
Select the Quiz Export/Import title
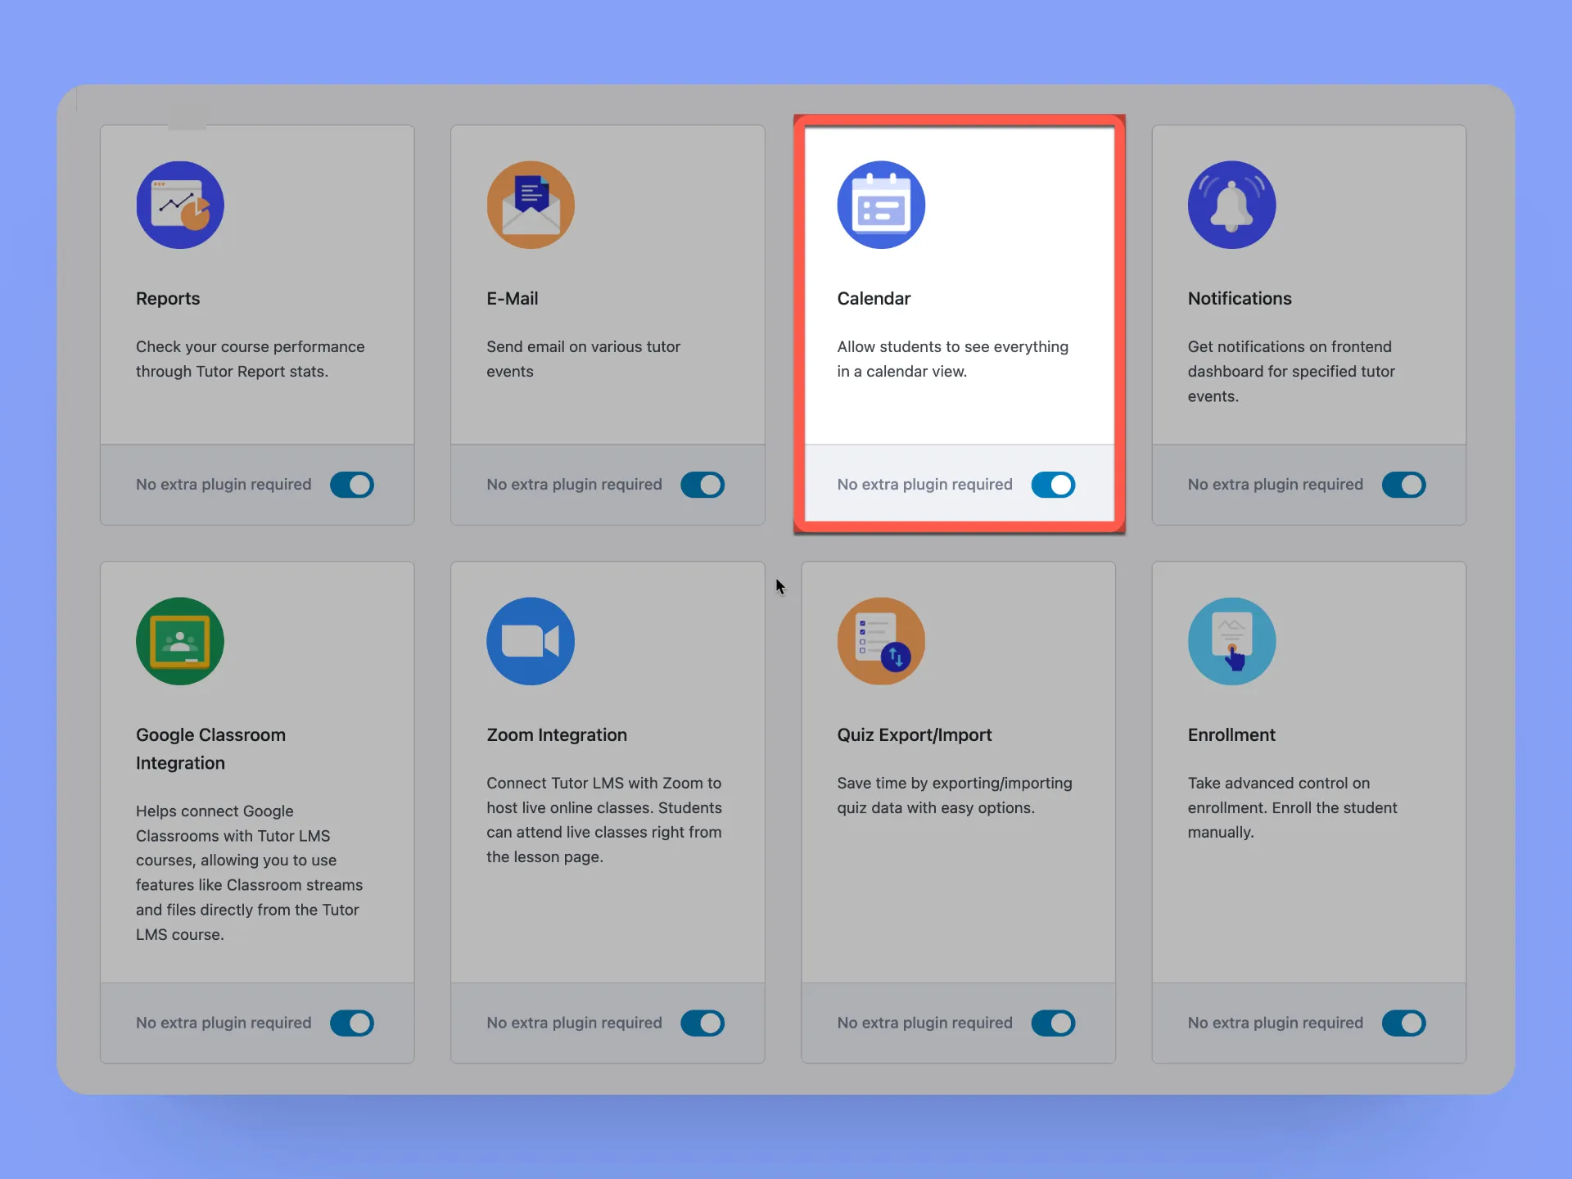[915, 735]
